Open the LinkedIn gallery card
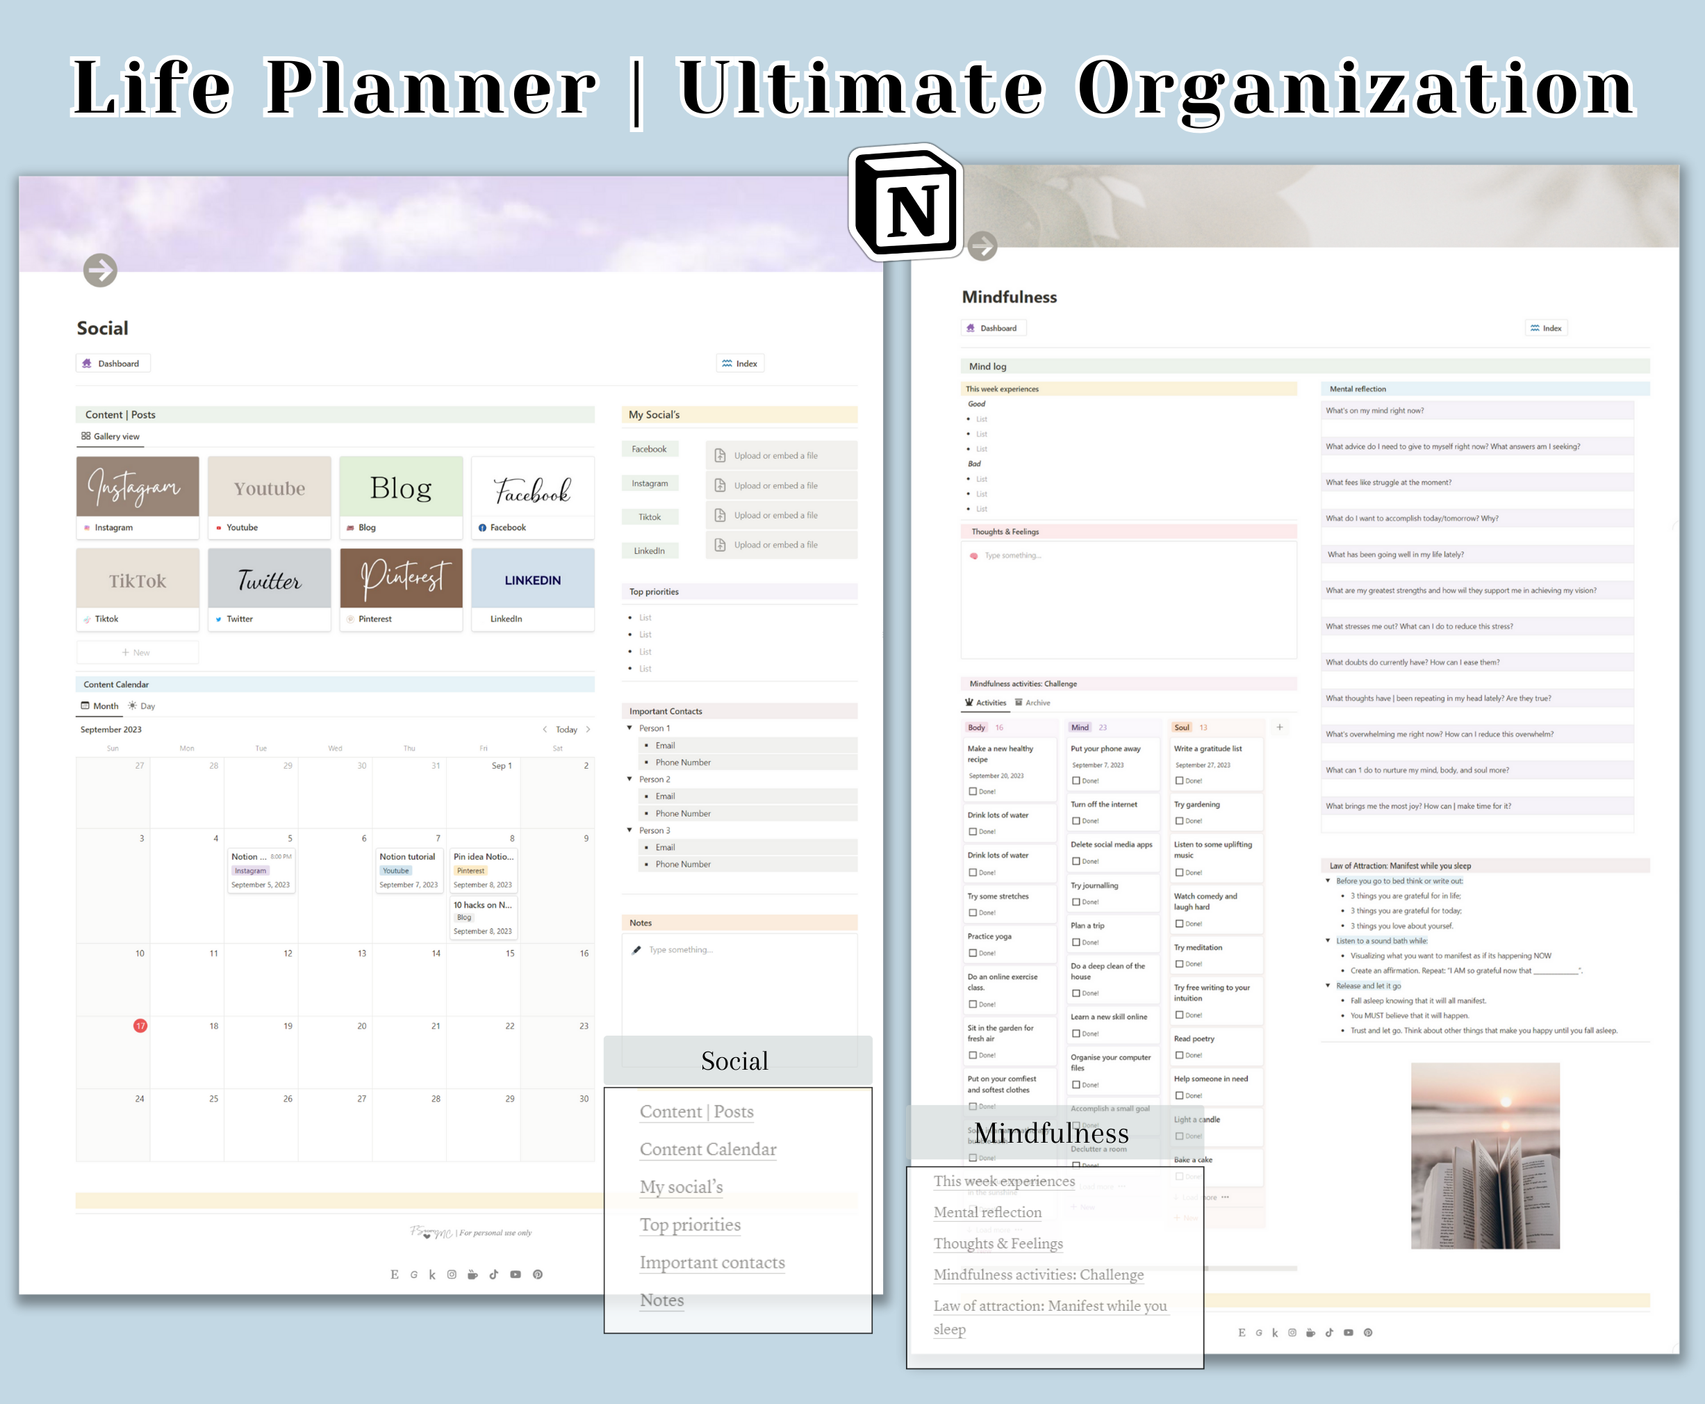This screenshot has height=1404, width=1705. click(533, 589)
